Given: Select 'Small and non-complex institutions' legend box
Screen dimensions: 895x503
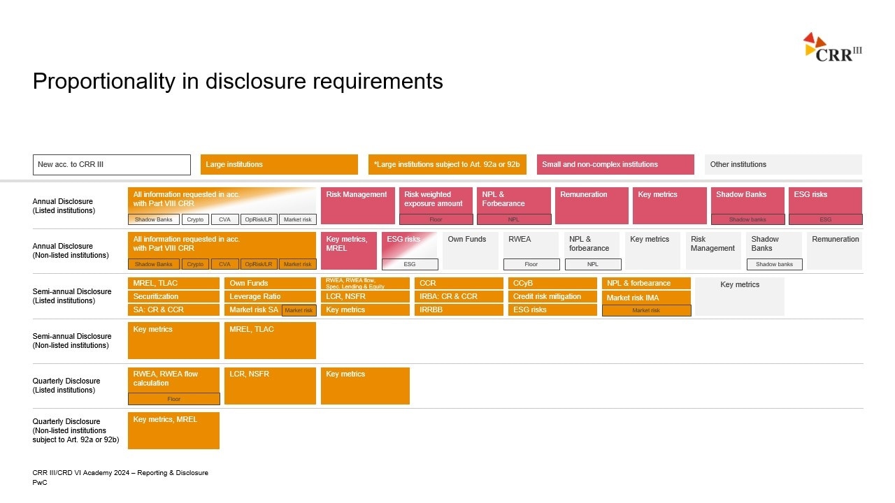Looking at the screenshot, I should (615, 165).
